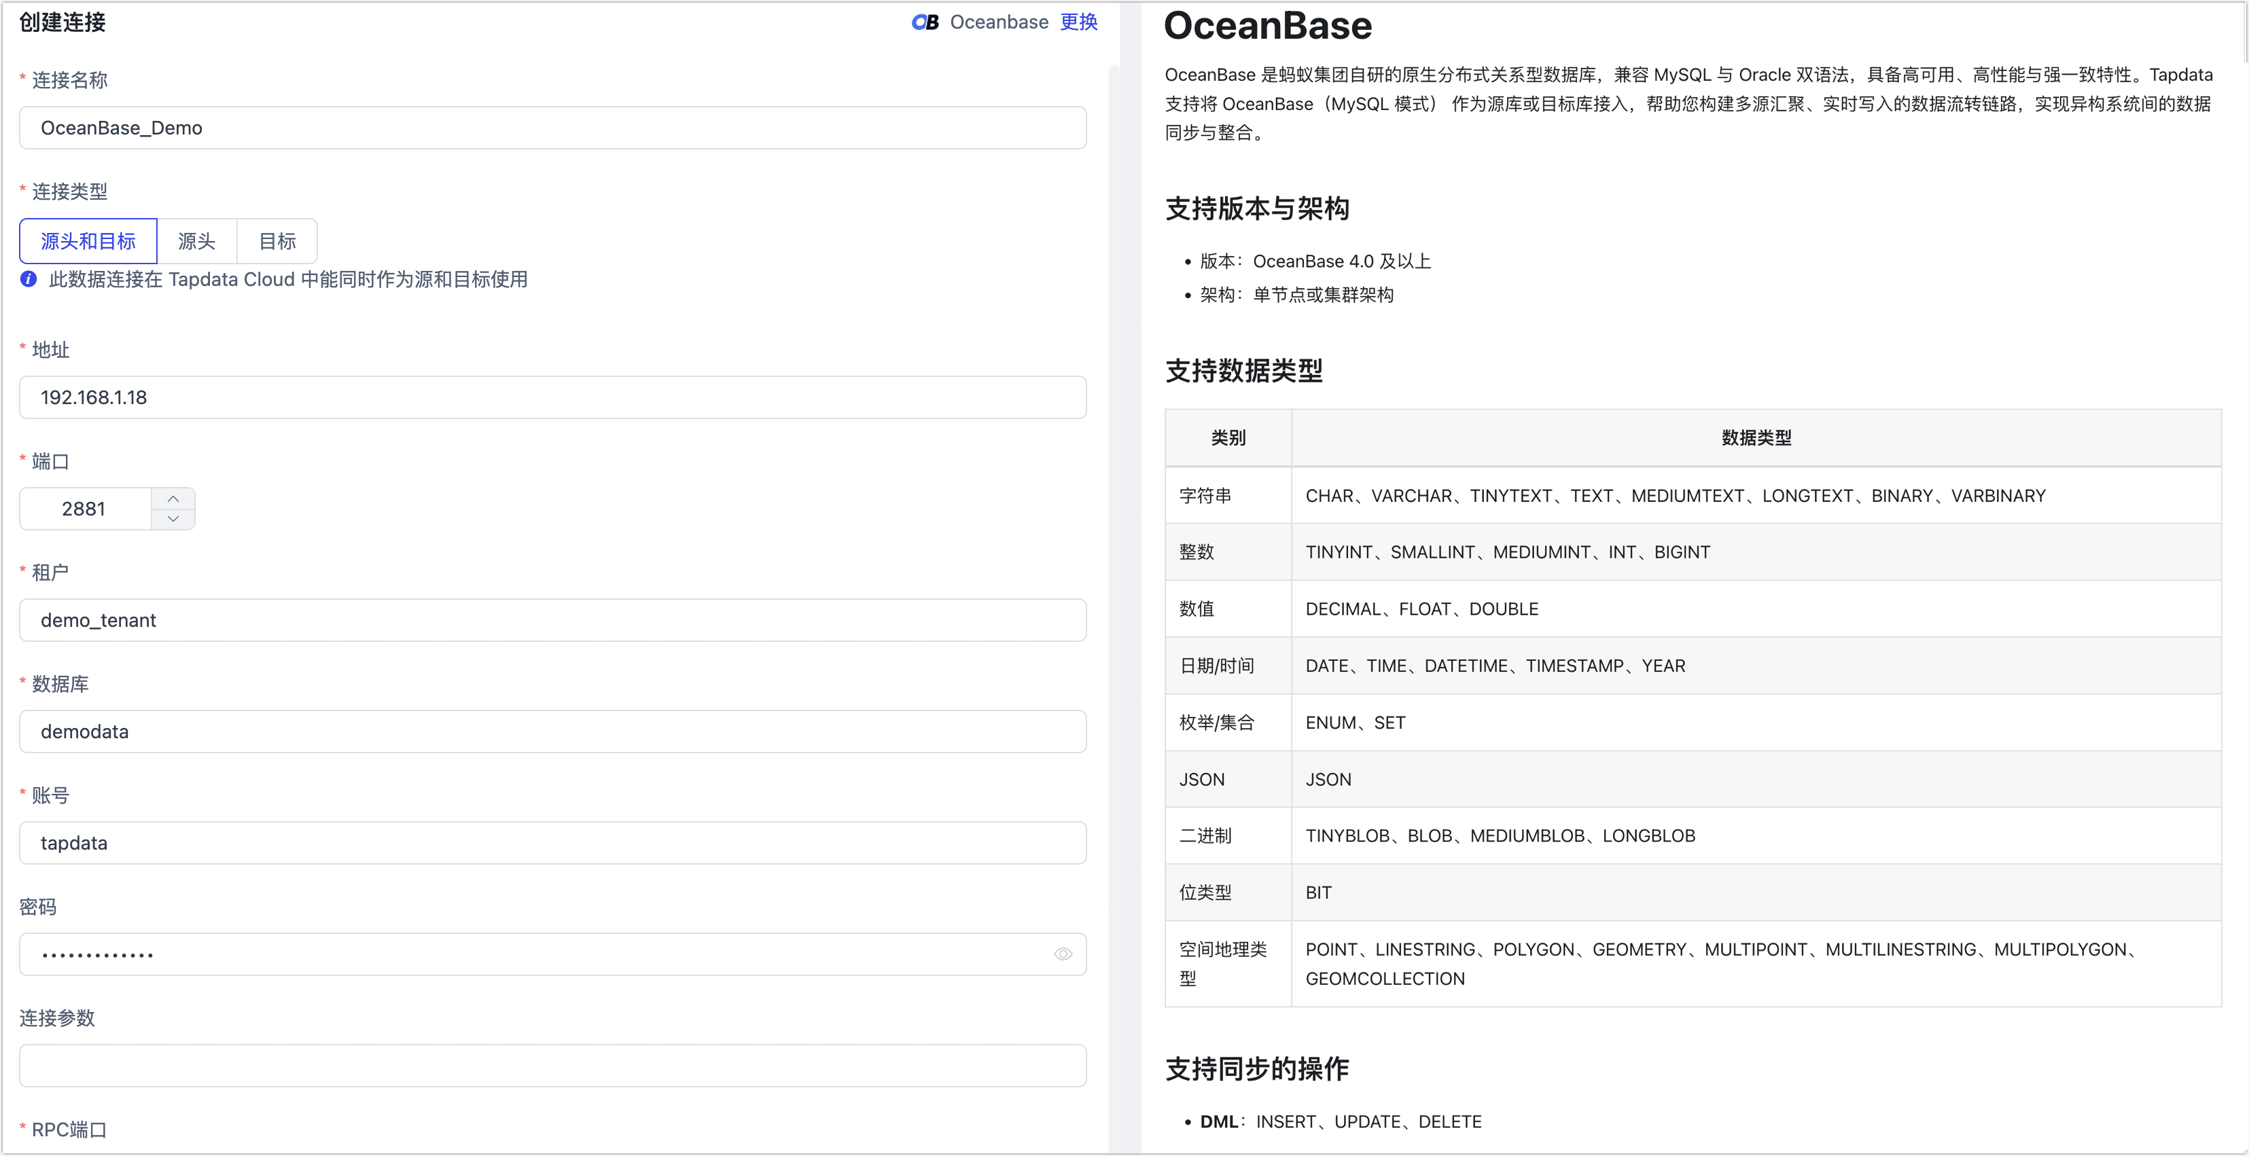Select the 源头 connection type option

point(196,241)
